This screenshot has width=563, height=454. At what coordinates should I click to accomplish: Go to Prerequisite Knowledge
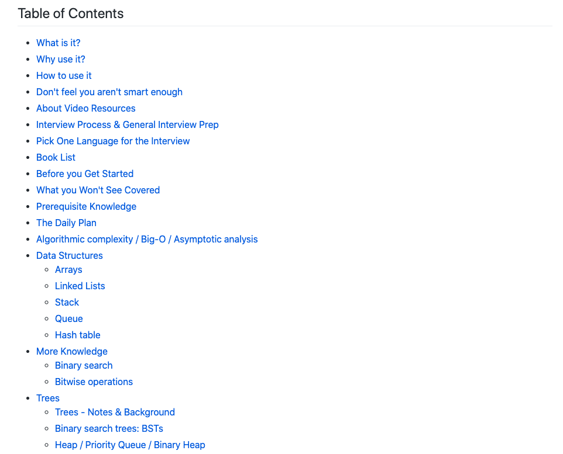[x=86, y=206]
